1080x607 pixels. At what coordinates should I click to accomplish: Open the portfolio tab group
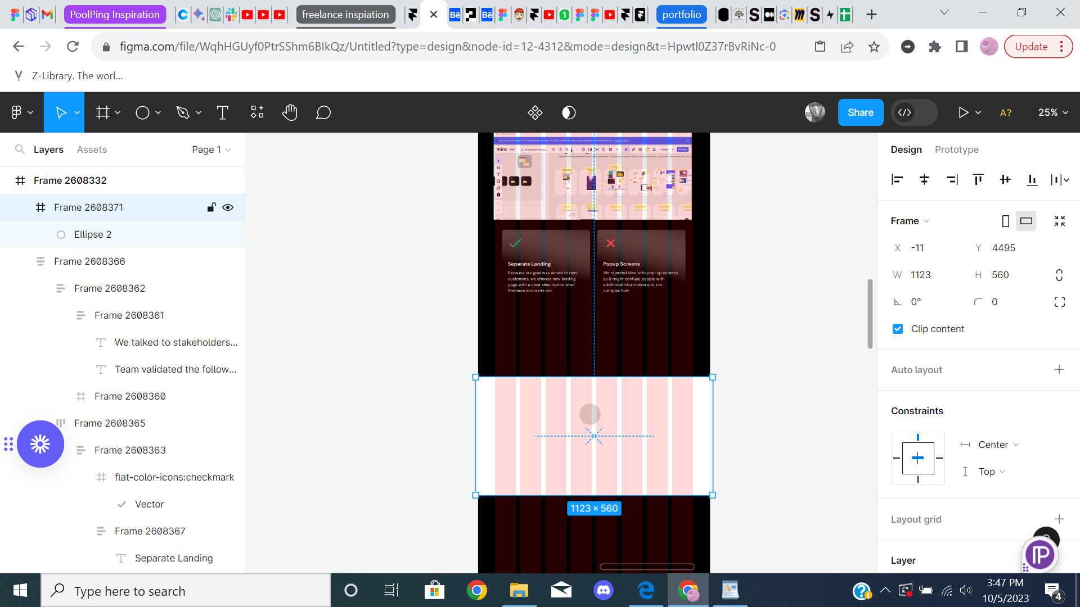(681, 15)
